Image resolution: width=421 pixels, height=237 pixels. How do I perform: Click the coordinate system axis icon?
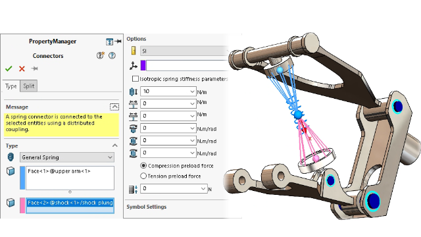[x=133, y=66]
